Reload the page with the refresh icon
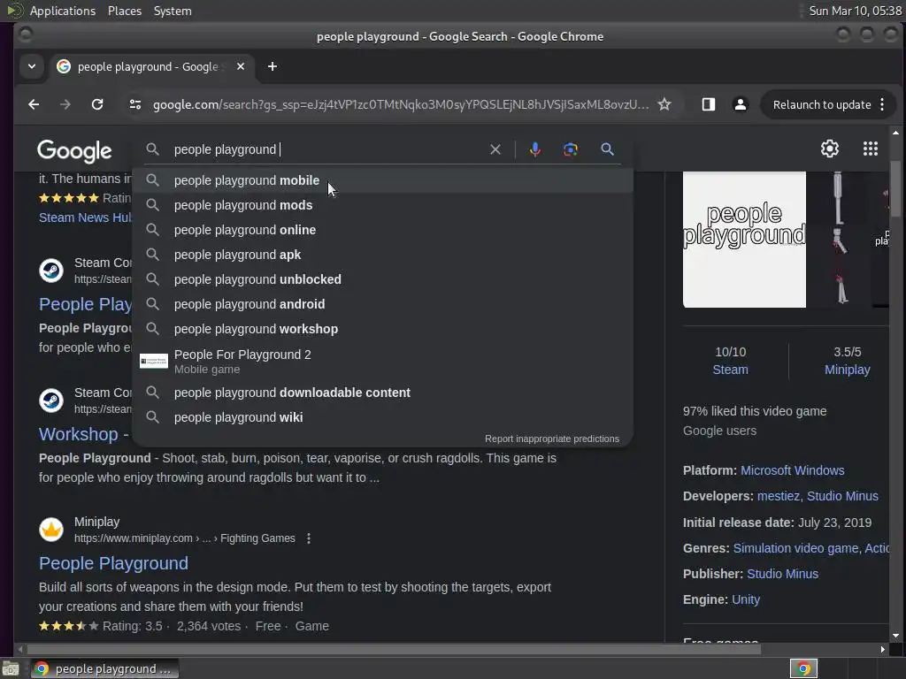 coord(97,104)
